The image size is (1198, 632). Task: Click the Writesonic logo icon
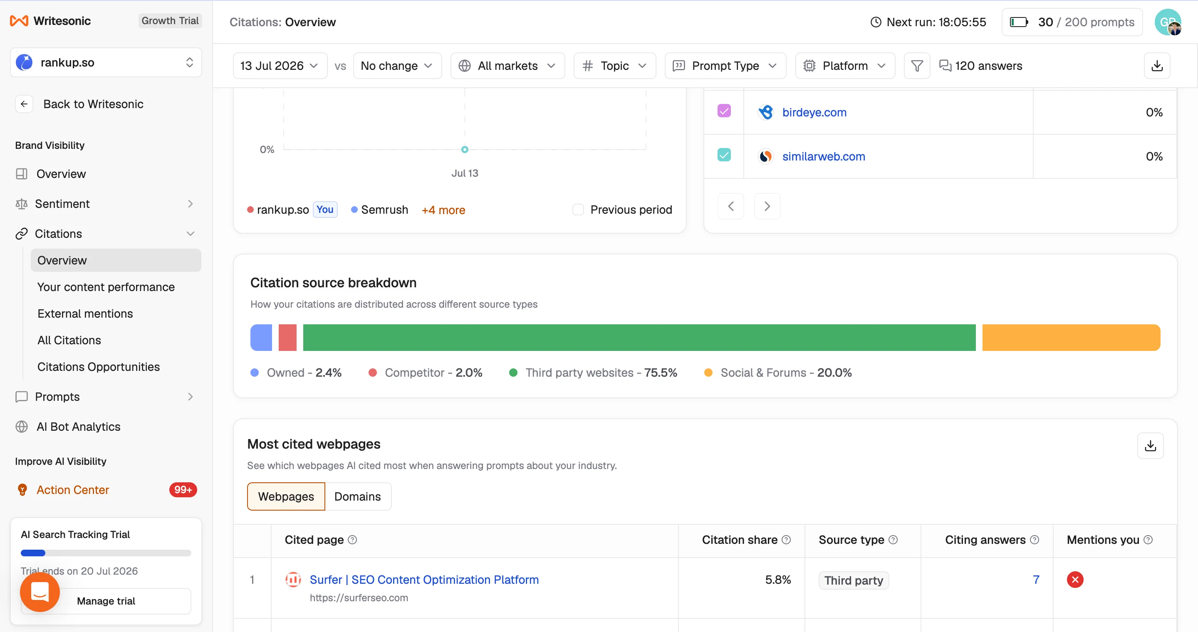click(19, 21)
